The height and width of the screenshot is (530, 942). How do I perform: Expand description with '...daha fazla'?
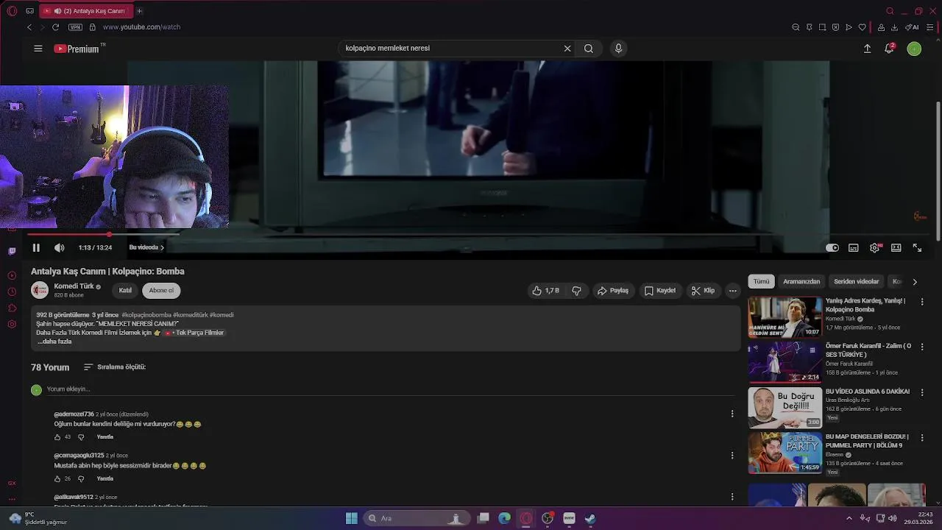[54, 342]
